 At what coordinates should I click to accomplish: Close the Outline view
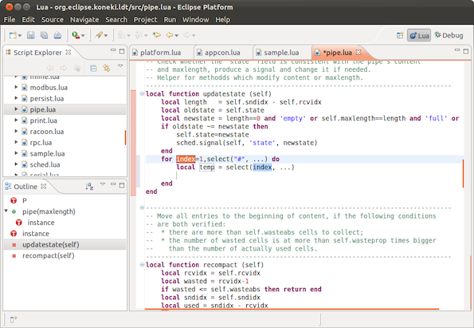(x=44, y=186)
